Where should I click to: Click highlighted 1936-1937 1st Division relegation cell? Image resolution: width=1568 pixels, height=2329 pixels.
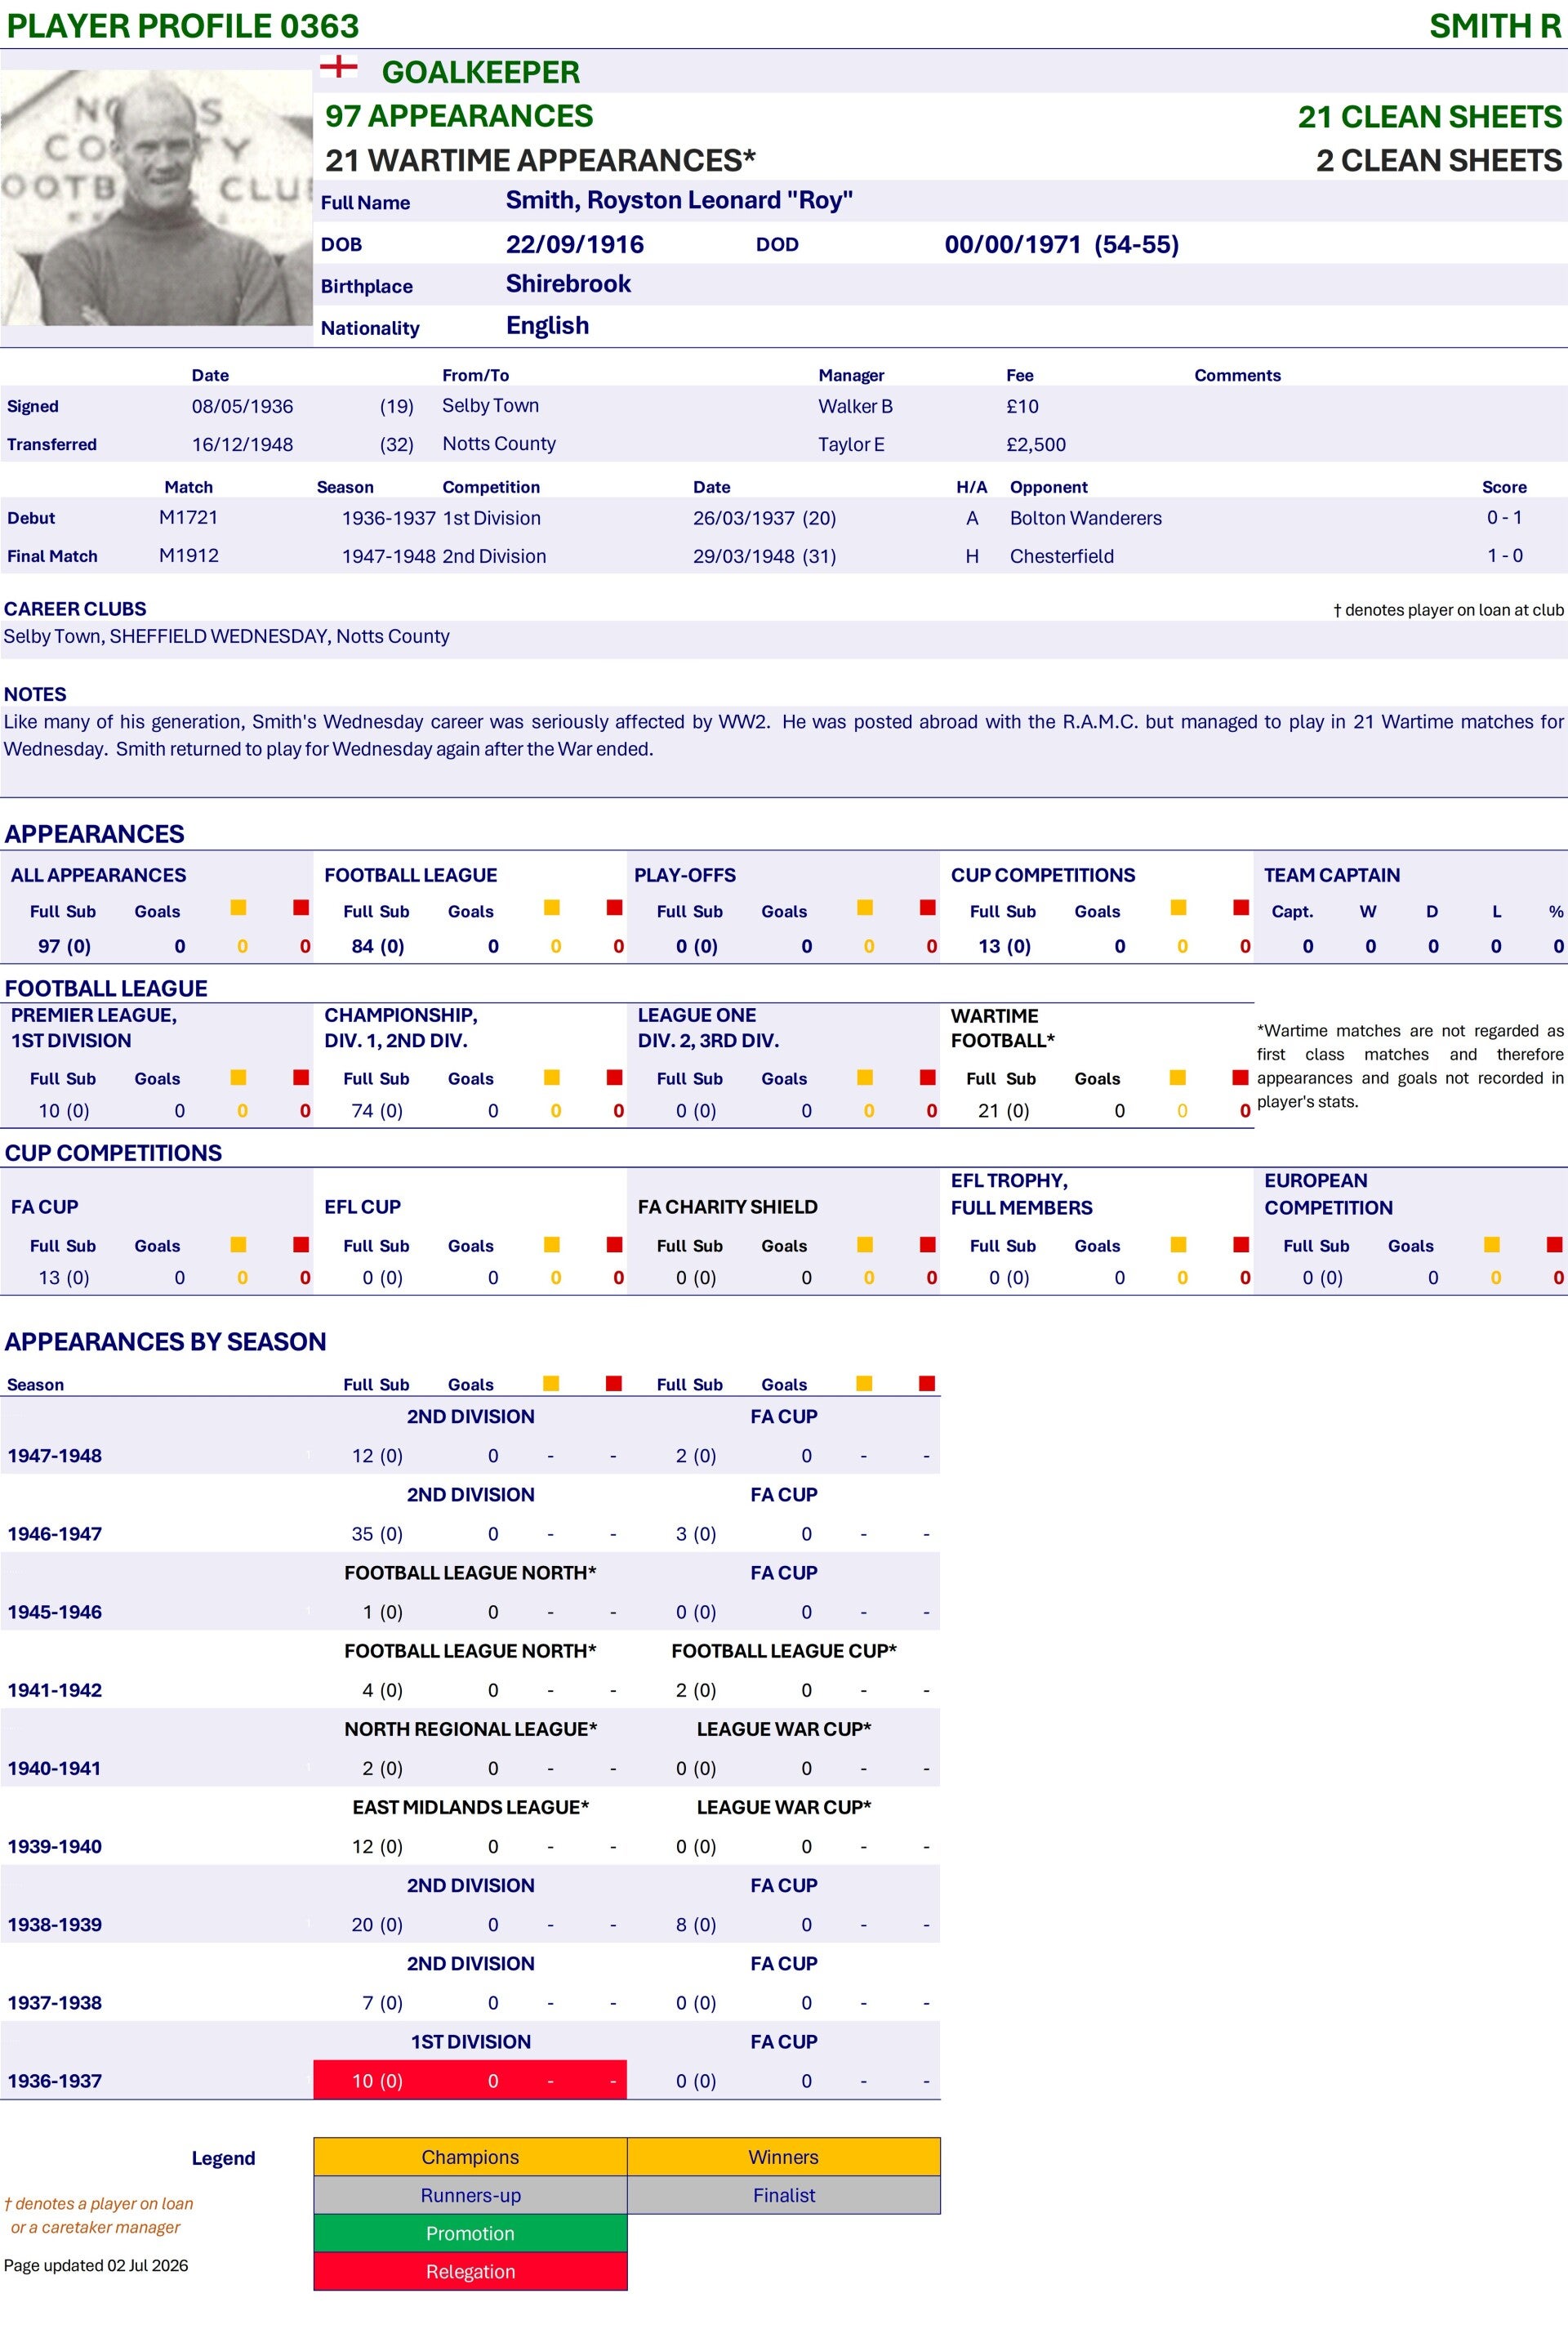point(470,2080)
